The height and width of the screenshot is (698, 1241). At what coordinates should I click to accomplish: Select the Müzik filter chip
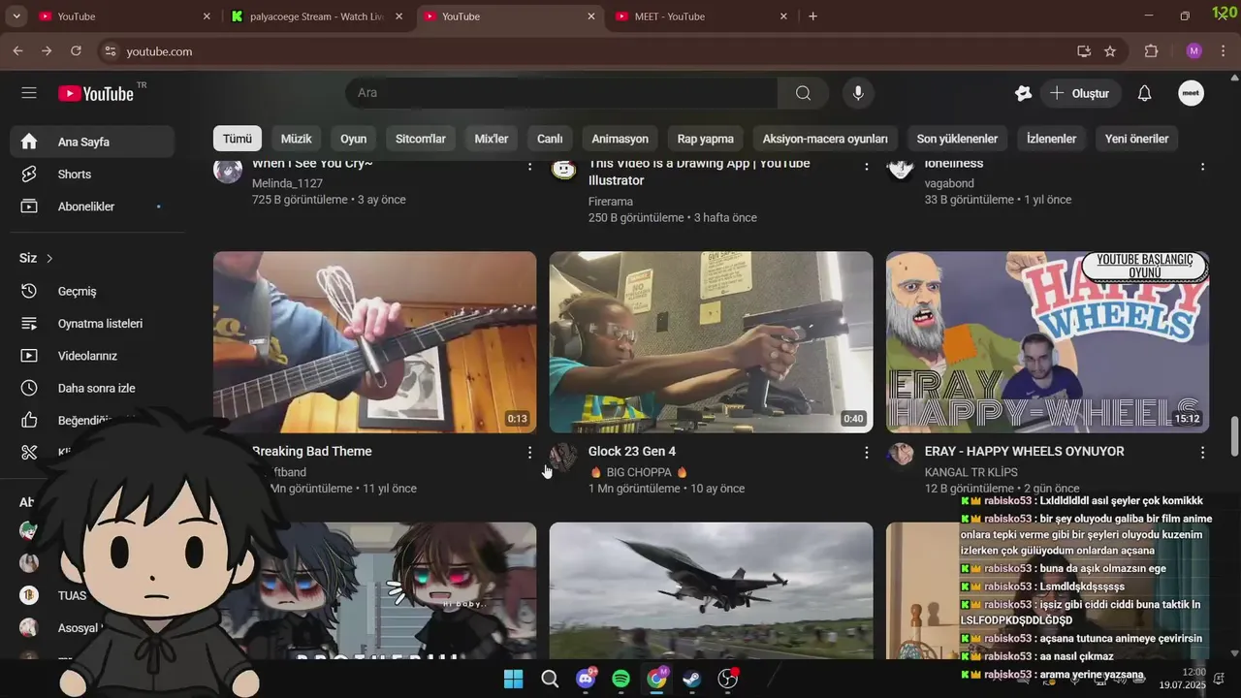click(297, 139)
